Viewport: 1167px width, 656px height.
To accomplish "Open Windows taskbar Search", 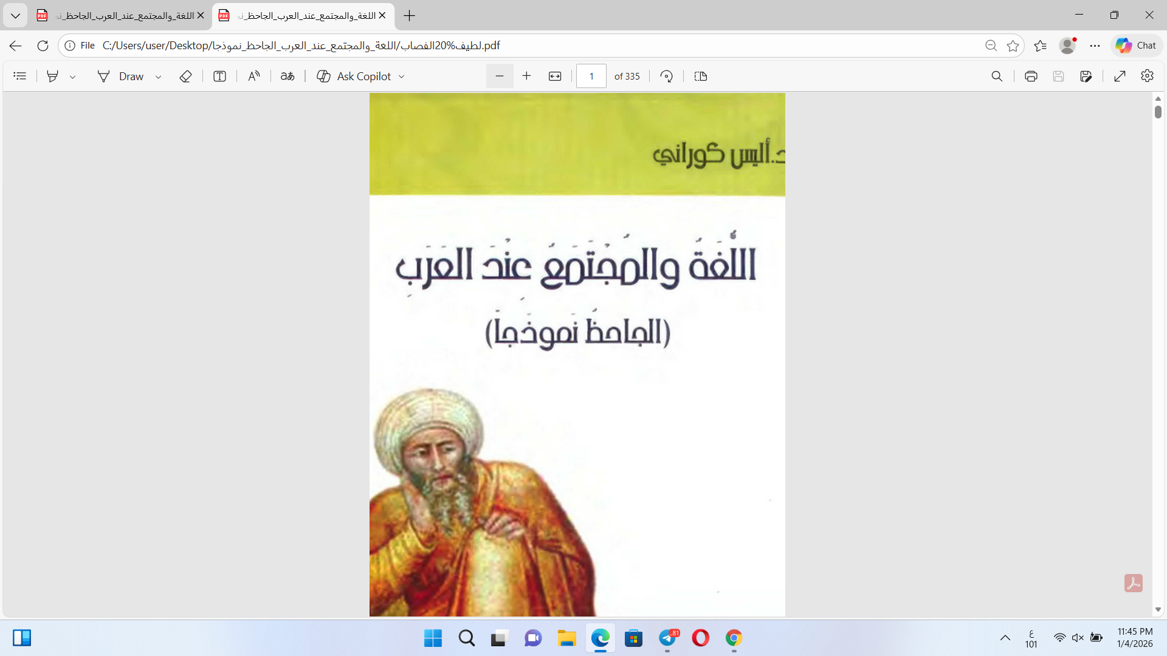I will [x=467, y=638].
